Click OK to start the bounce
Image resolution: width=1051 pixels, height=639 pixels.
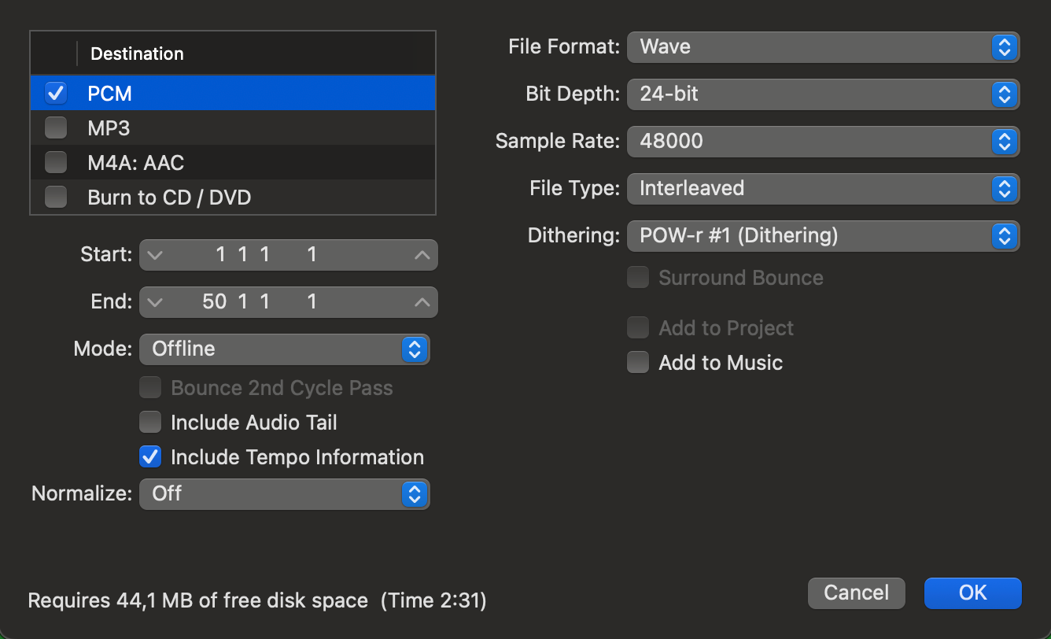973,593
